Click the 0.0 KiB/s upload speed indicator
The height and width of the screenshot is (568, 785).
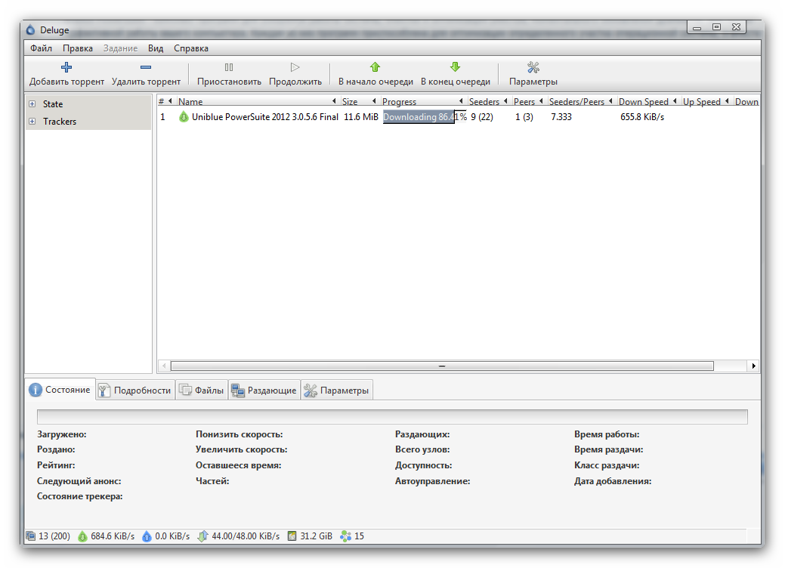point(165,536)
